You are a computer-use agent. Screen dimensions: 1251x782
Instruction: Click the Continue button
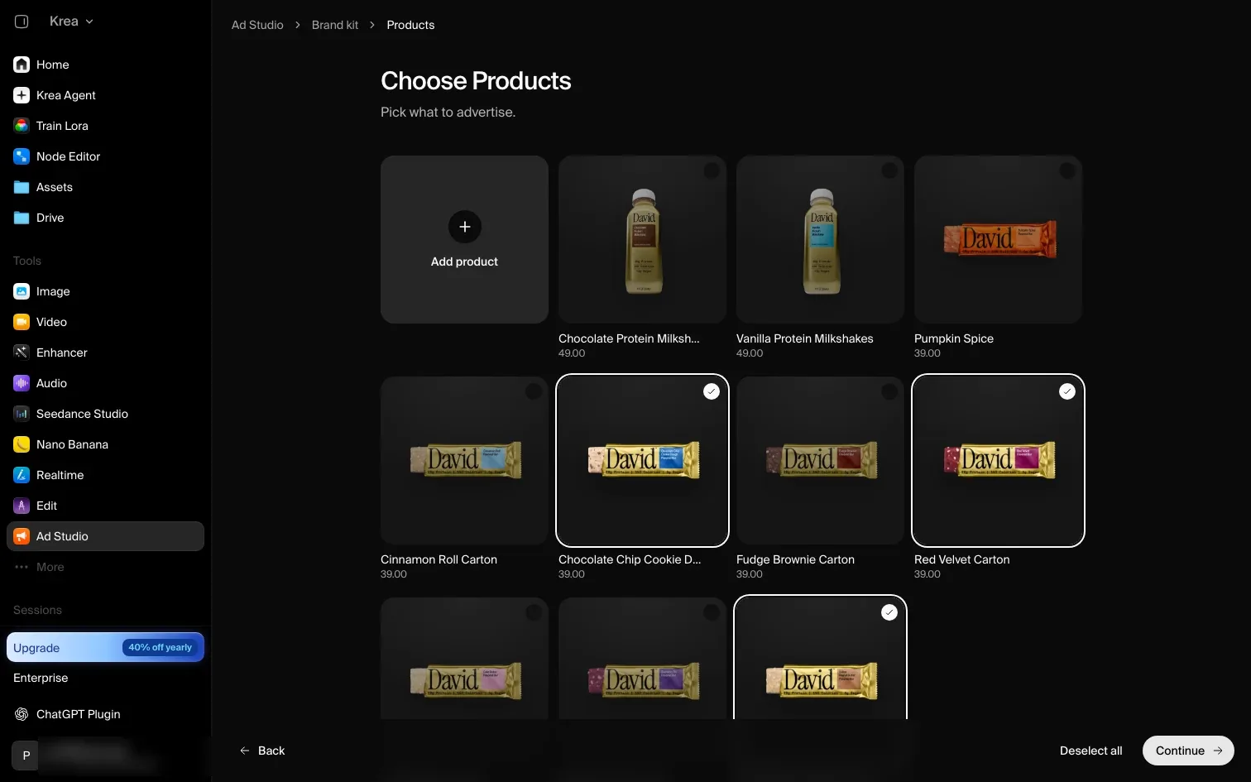click(1188, 751)
